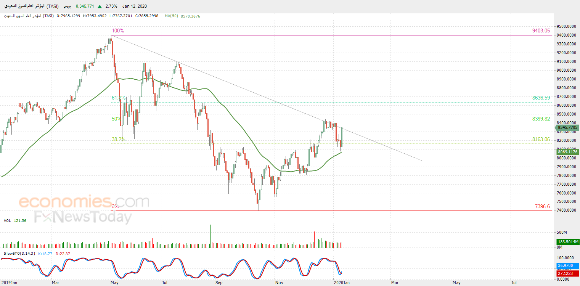580x286 pixels.
Task: Click the 8163.06 Fibonacci level label
Action: (x=541, y=140)
